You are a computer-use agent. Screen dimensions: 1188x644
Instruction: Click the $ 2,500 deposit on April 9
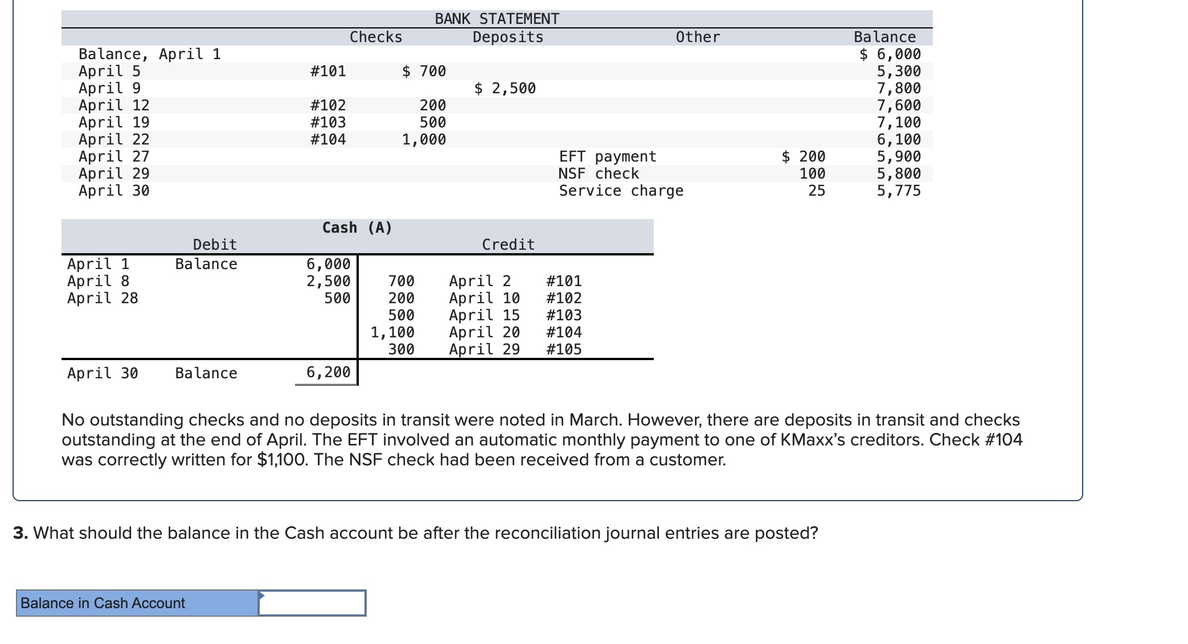tap(505, 88)
